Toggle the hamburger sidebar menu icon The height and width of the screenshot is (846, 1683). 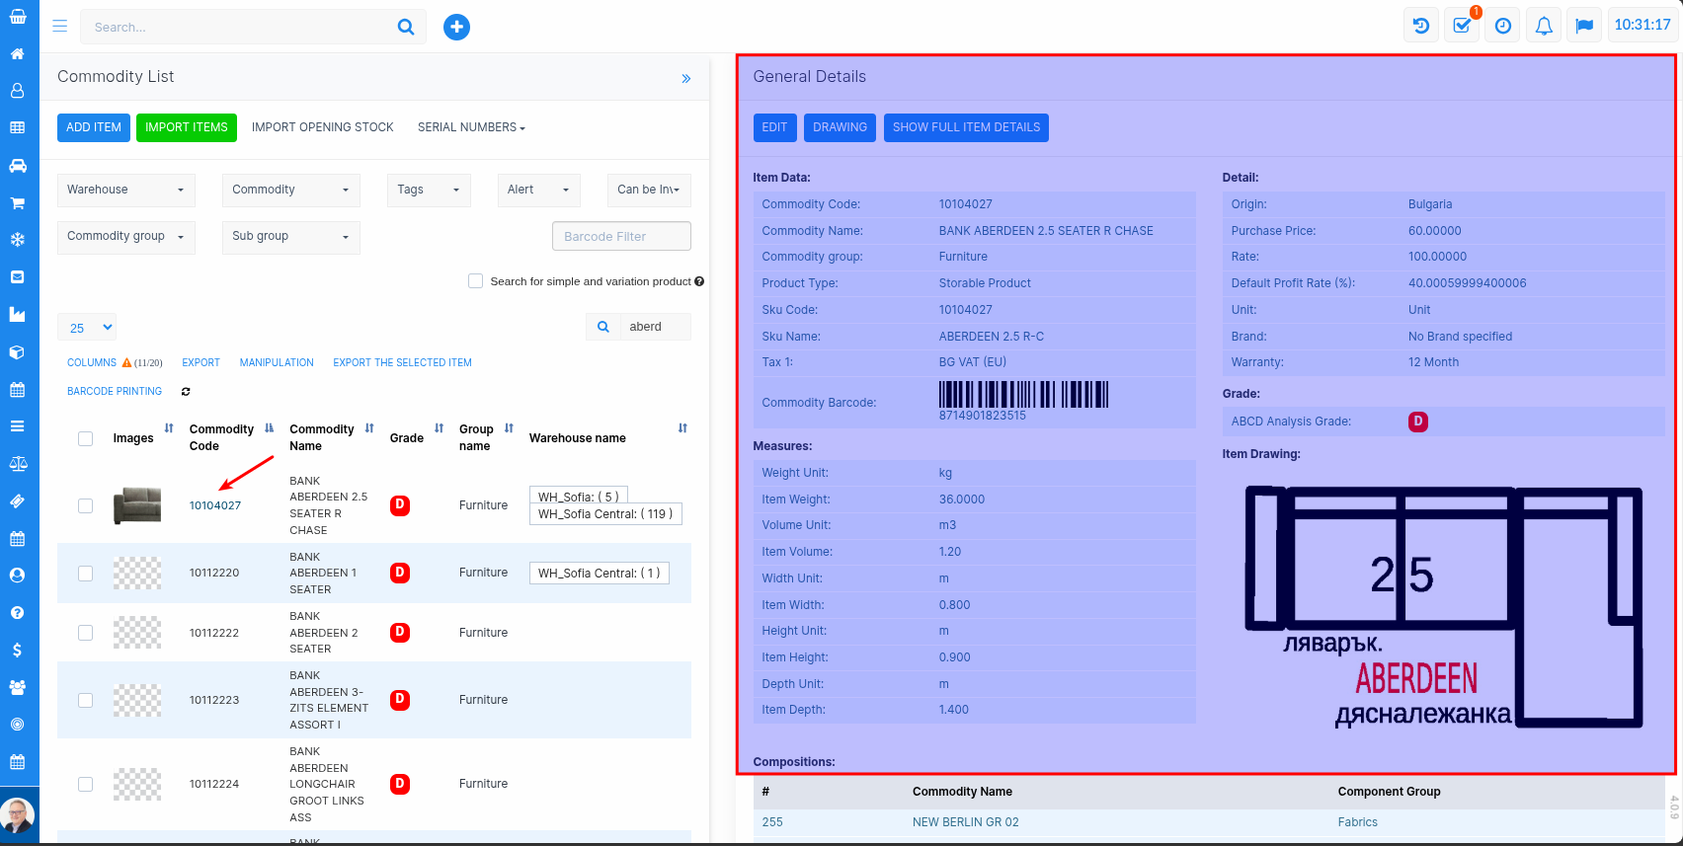tap(60, 27)
